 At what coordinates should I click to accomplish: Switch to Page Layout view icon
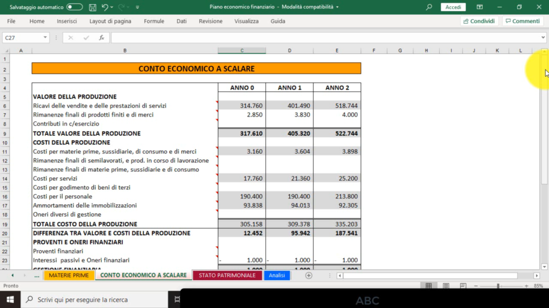coord(446,286)
